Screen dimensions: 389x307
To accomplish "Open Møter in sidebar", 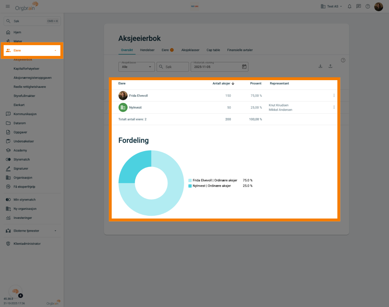I will pyautogui.click(x=32, y=41).
